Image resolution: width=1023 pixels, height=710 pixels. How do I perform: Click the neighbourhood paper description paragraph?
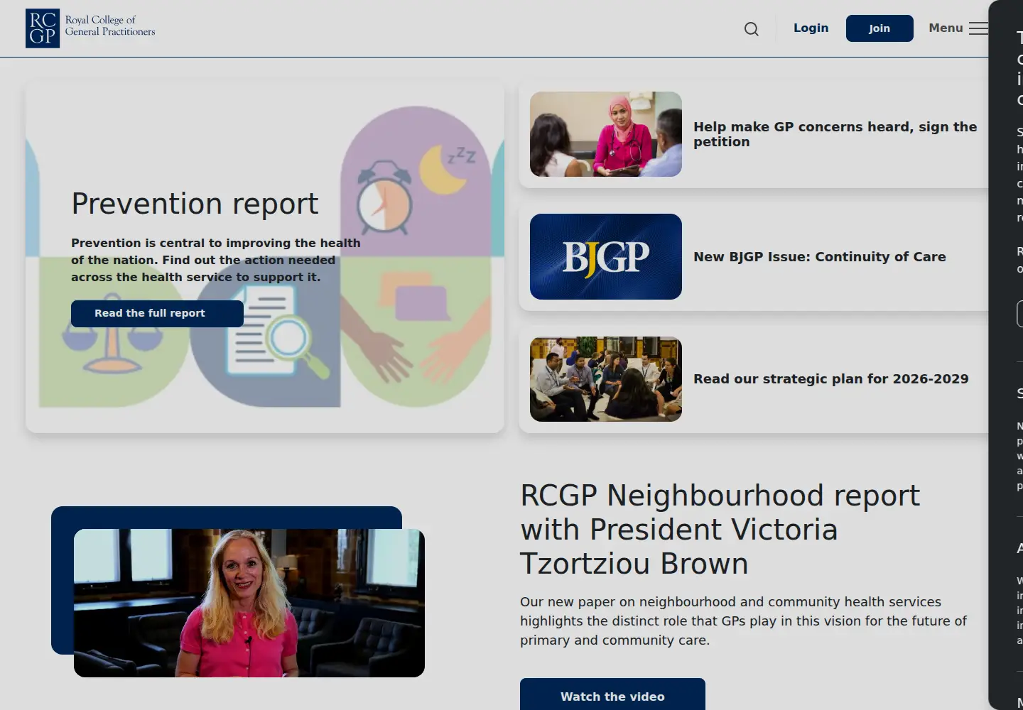tap(743, 621)
